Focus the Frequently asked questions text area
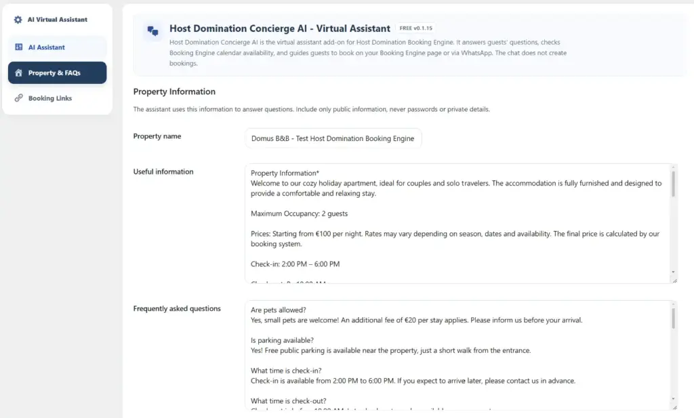694x418 pixels. point(458,355)
